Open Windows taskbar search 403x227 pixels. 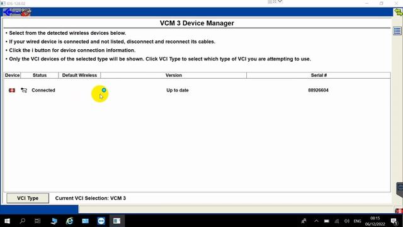tap(23, 221)
